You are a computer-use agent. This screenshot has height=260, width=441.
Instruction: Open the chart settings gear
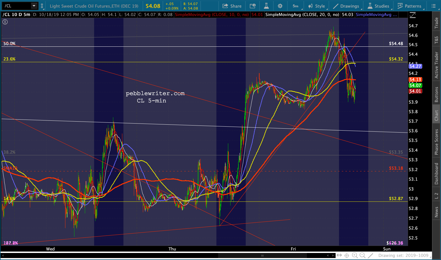click(280, 6)
